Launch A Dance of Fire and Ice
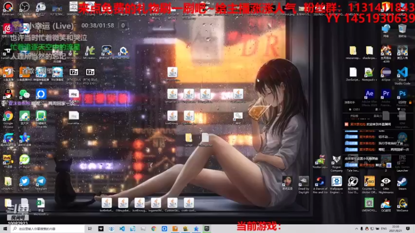 tap(320, 185)
